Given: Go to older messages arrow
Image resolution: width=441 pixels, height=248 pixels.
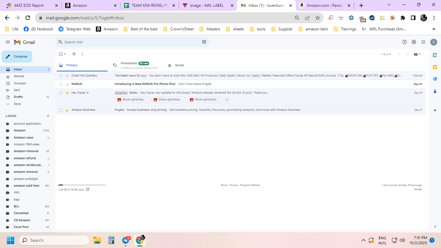Looking at the screenshot, I should coord(408,54).
